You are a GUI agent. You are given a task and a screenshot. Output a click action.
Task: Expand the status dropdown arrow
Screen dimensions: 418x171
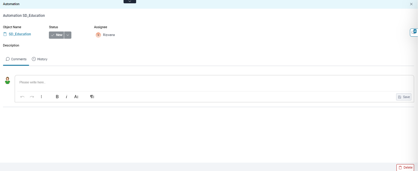click(68, 35)
